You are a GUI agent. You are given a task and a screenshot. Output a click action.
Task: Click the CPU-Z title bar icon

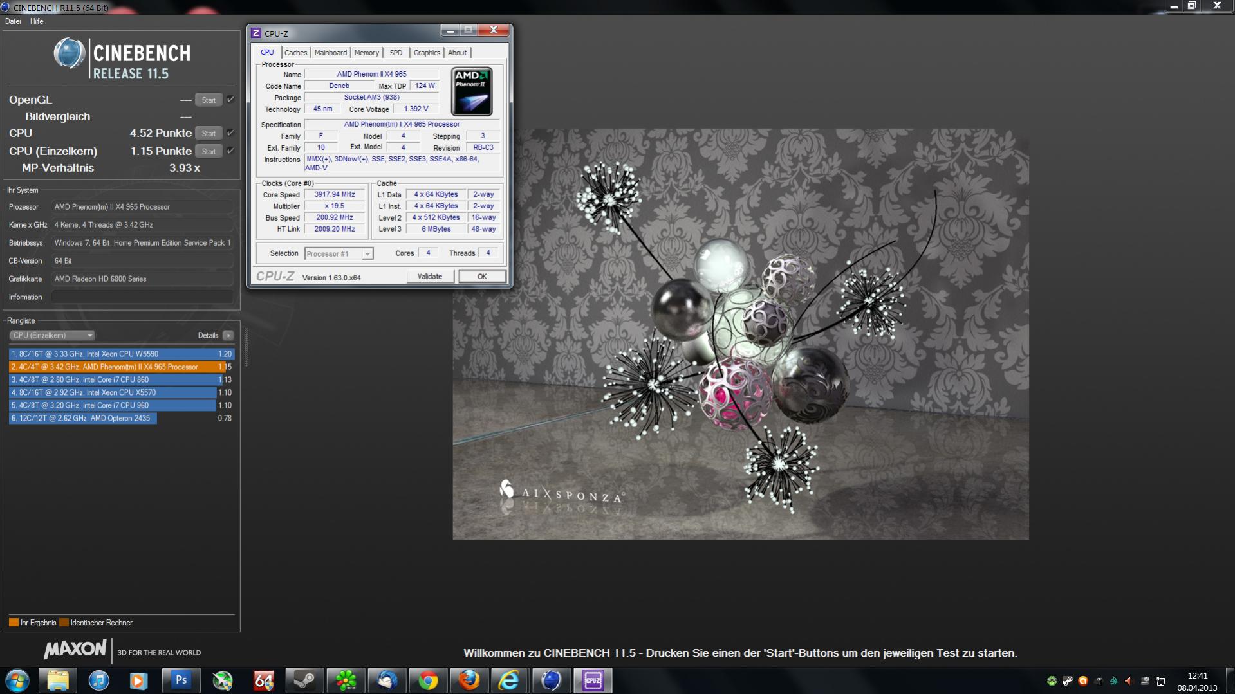pos(256,33)
